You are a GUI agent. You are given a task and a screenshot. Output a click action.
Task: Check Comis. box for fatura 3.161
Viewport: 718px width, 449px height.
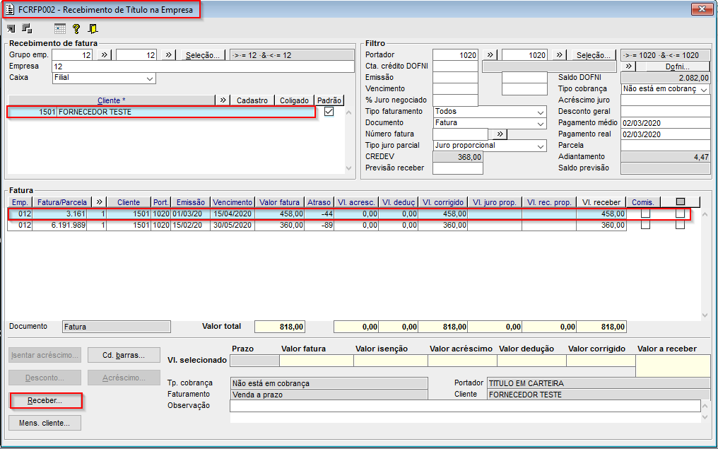645,214
